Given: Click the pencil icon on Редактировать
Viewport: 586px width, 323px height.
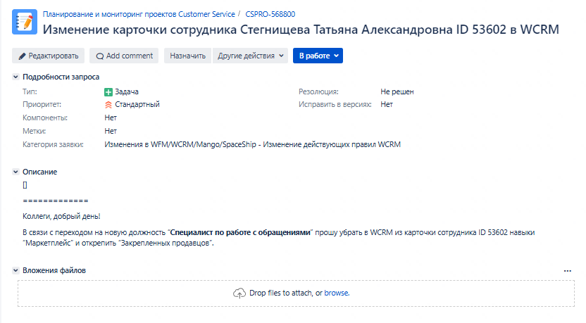Looking at the screenshot, I should click(x=22, y=56).
